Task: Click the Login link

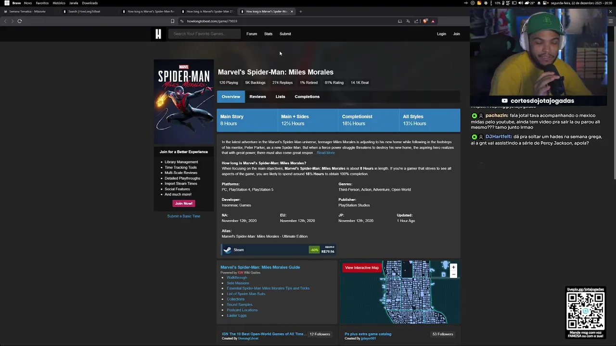Action: [x=441, y=34]
